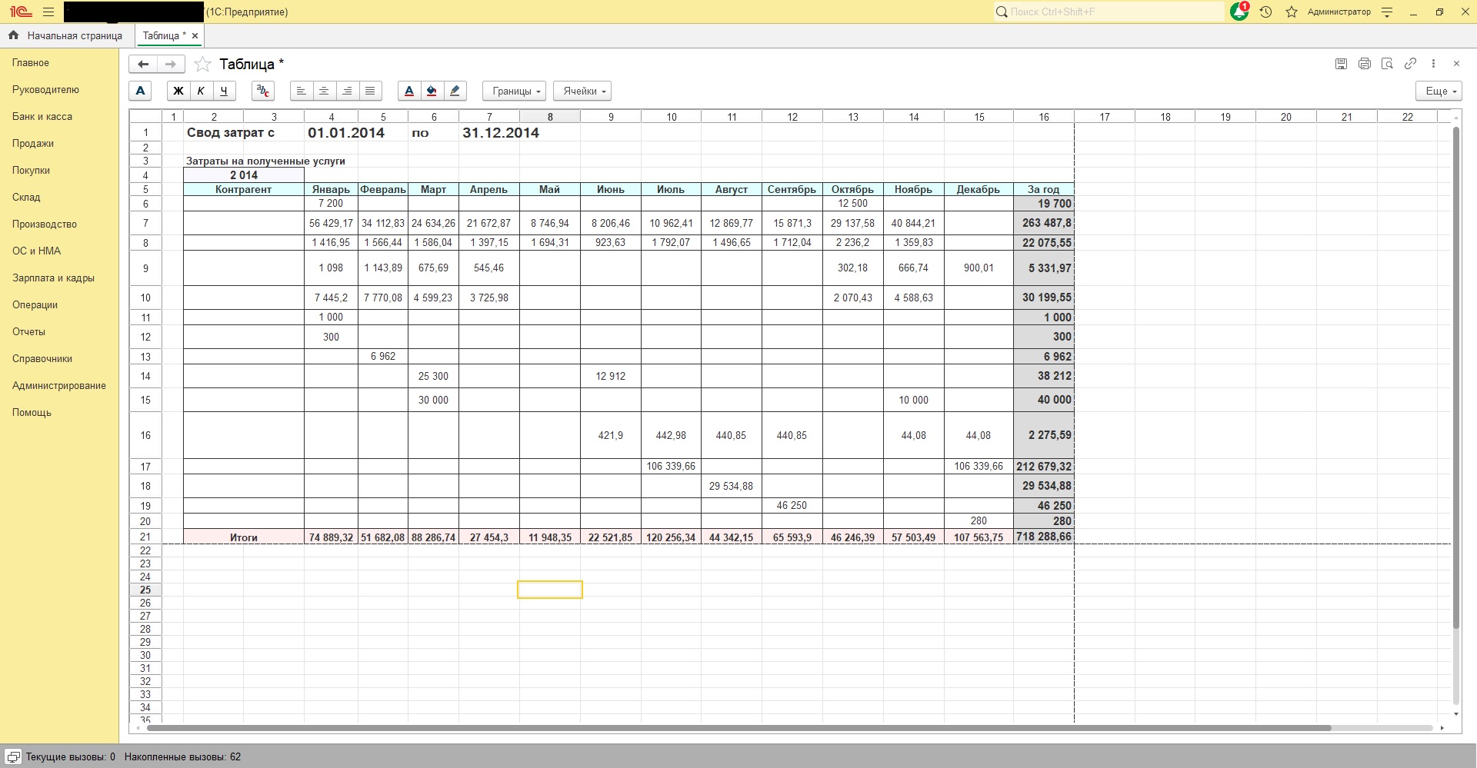
Task: Select the Итоги cell
Action: pyautogui.click(x=244, y=537)
